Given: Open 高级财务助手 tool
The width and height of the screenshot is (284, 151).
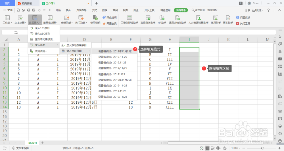Looking at the screenshot, I should coord(148,20).
